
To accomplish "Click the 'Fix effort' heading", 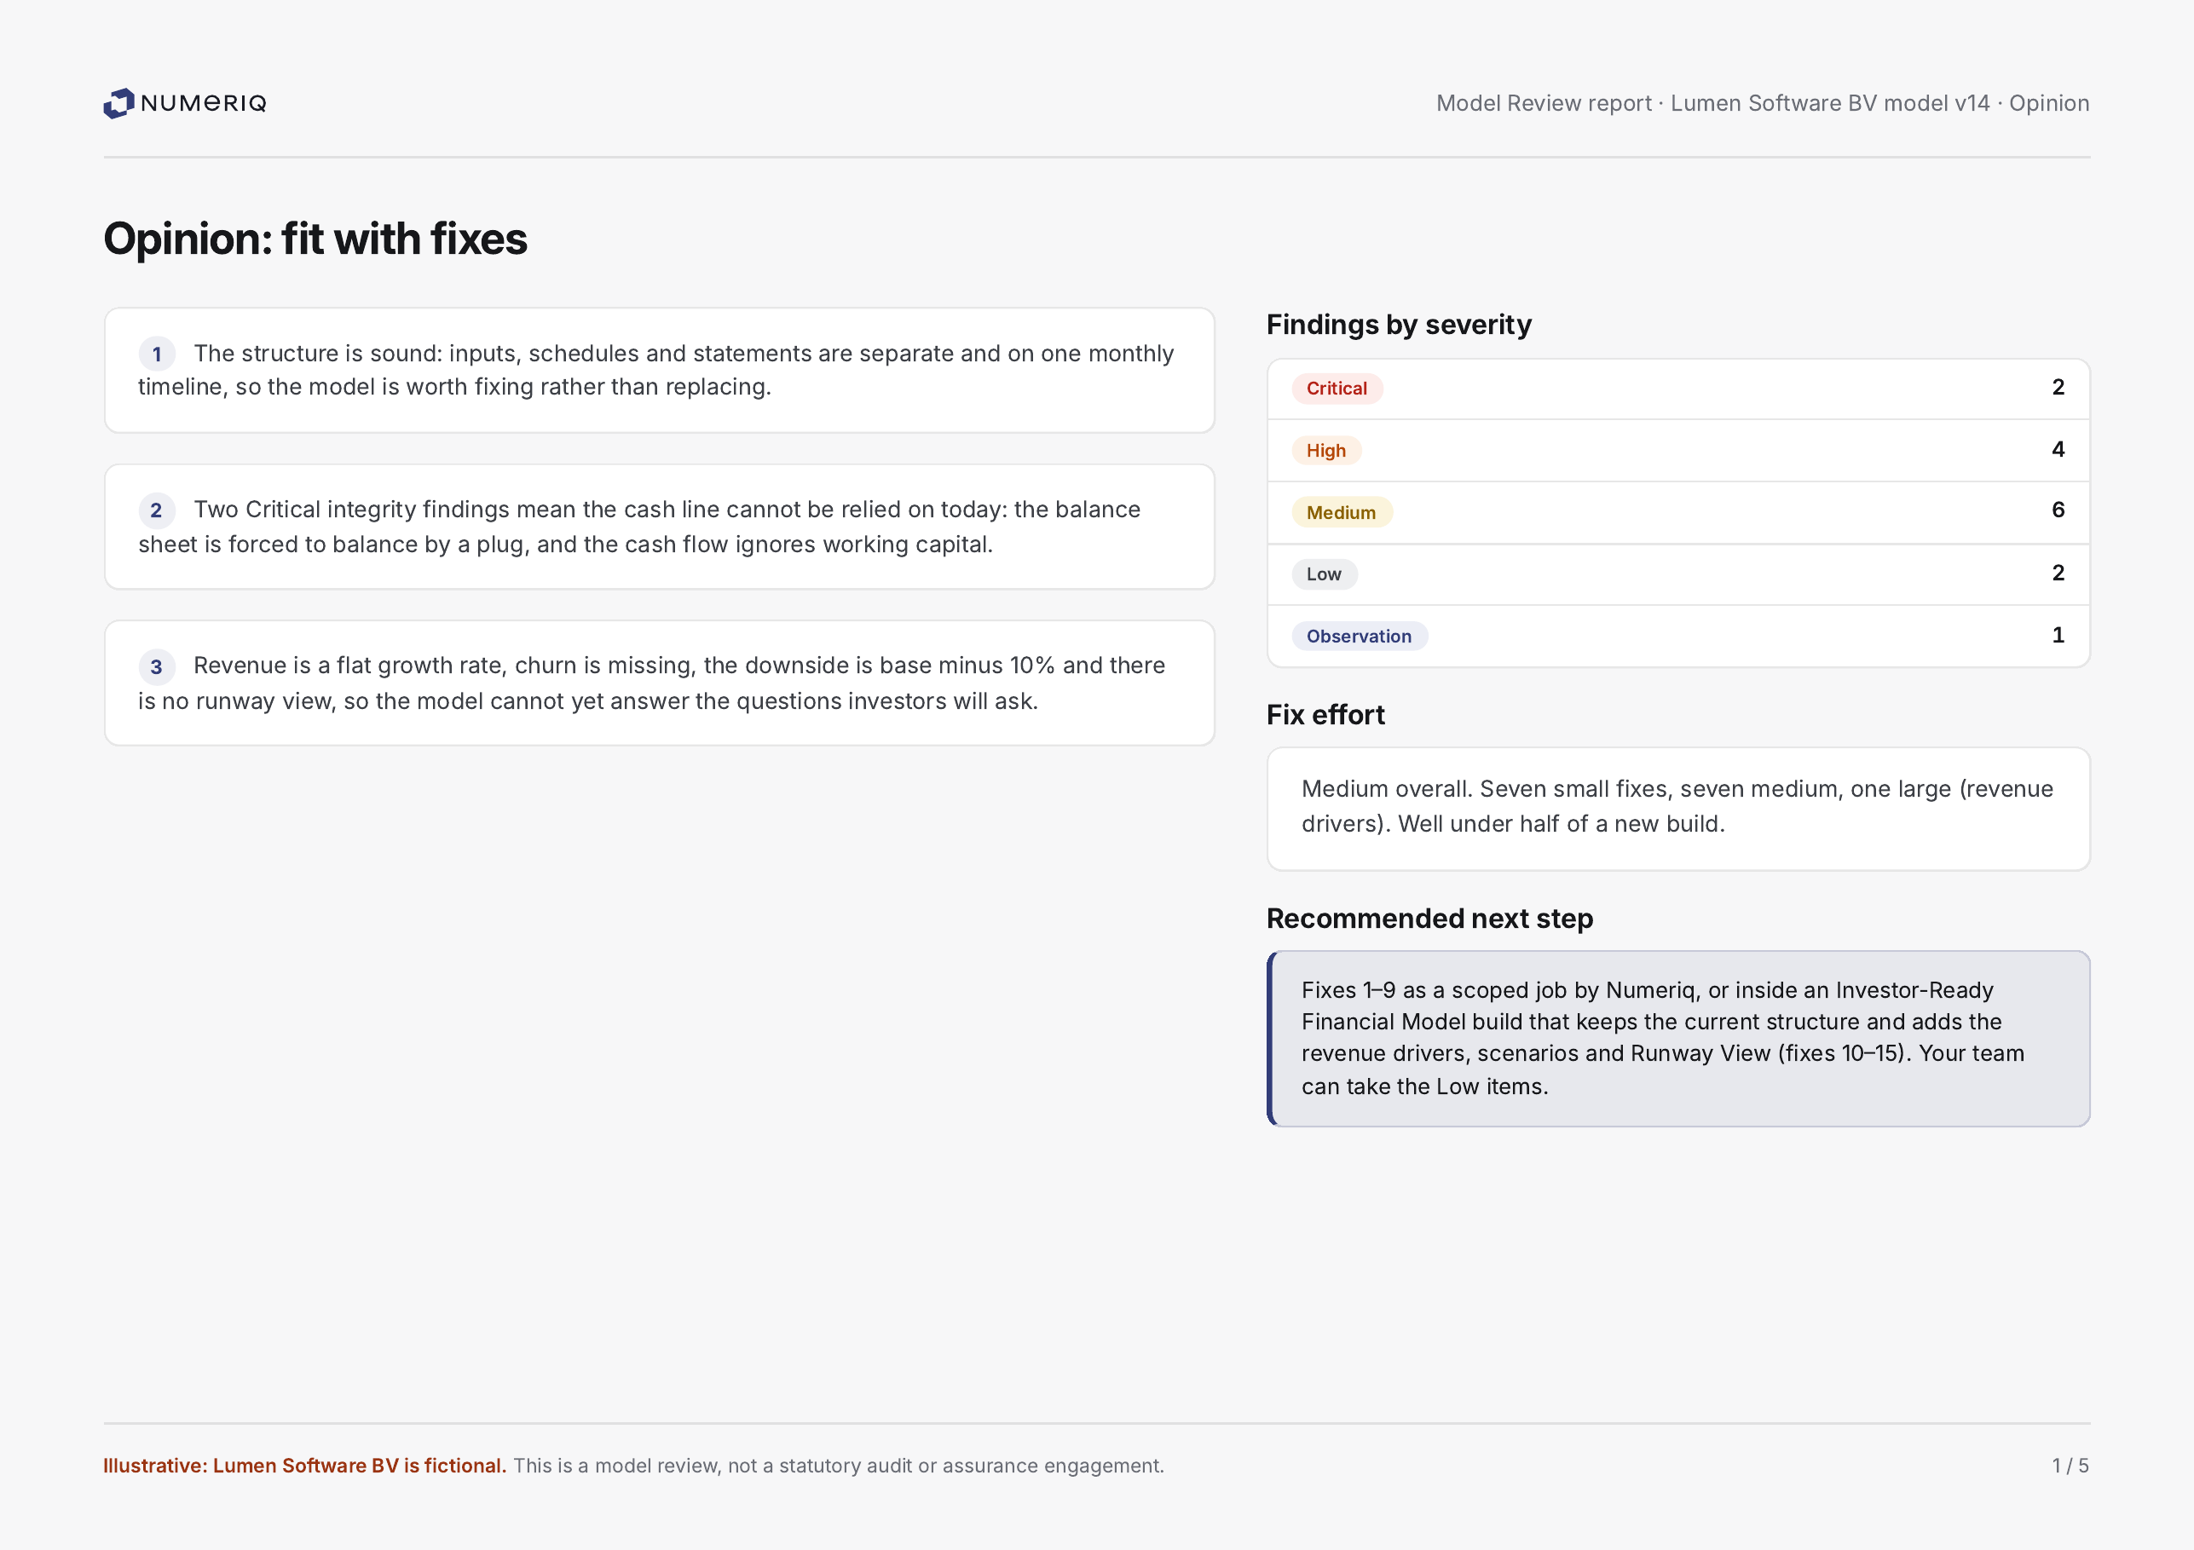I will pyautogui.click(x=1325, y=715).
